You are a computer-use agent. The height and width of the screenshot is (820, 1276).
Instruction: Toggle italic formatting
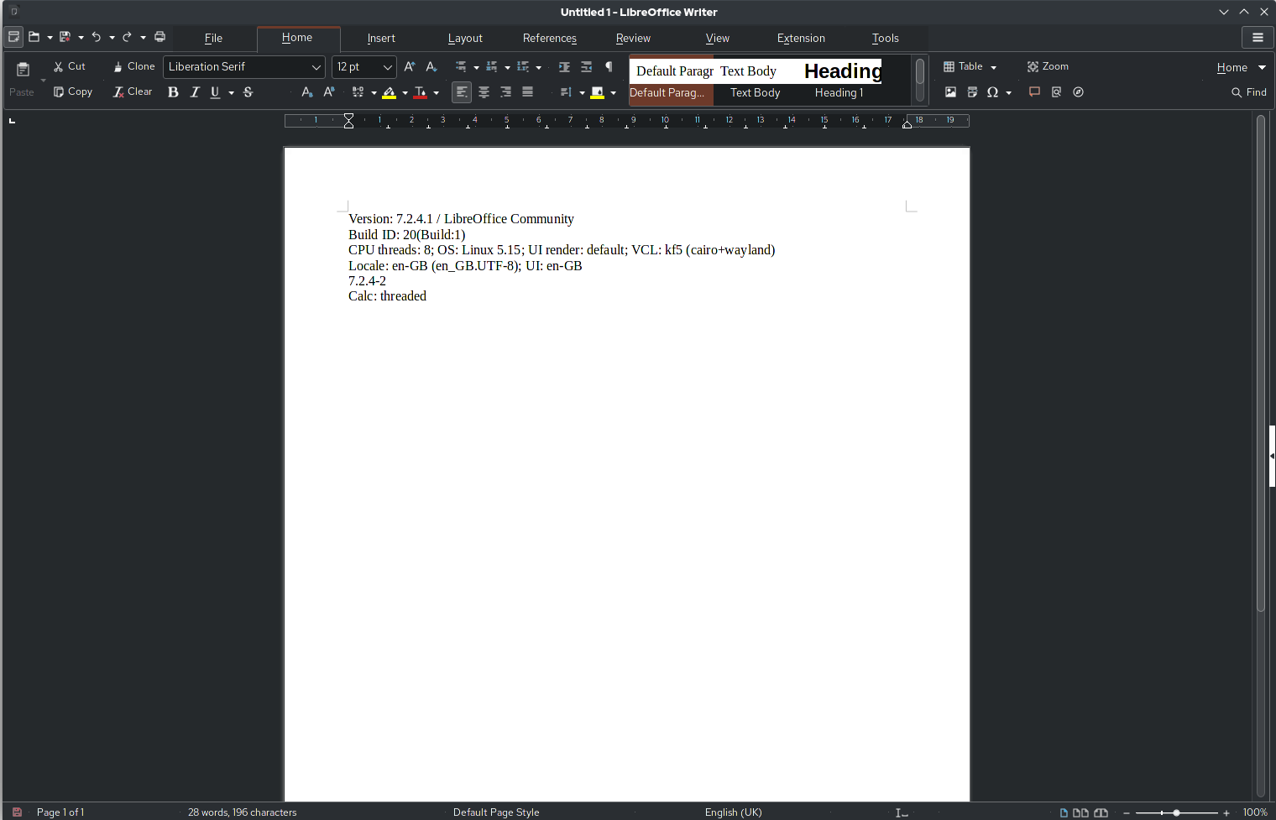195,92
